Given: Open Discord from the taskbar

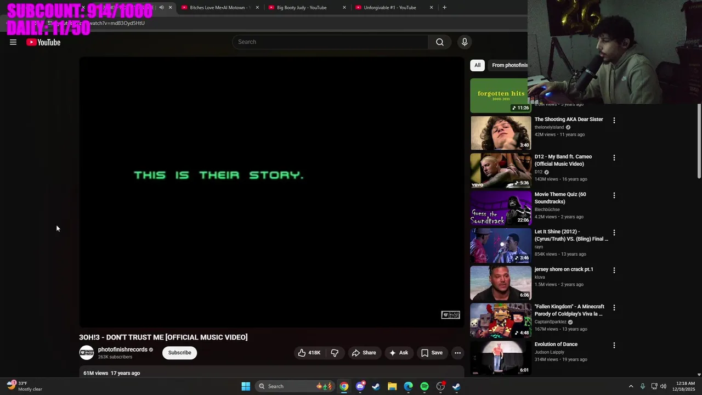Looking at the screenshot, I should coord(360,386).
